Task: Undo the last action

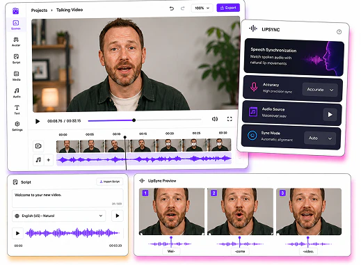Action: [x=172, y=8]
